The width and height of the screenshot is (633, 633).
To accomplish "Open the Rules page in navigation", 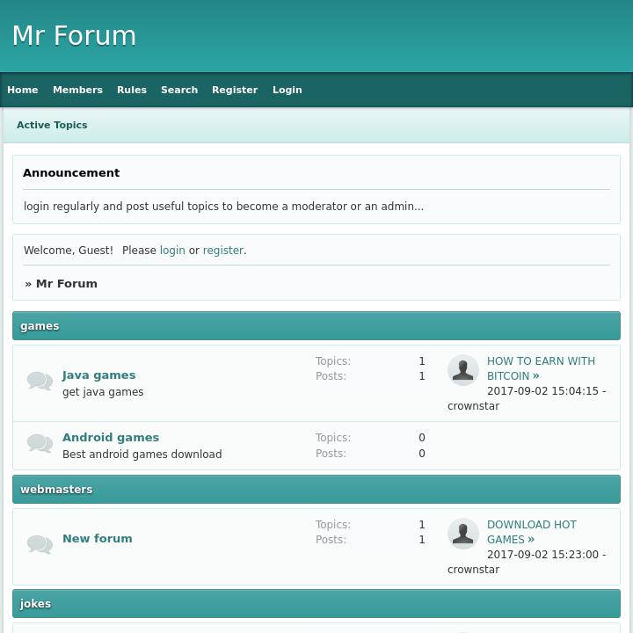I will (x=132, y=90).
